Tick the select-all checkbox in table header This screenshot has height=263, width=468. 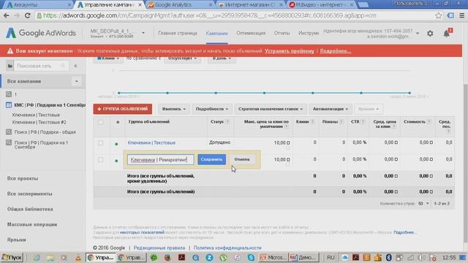101,122
